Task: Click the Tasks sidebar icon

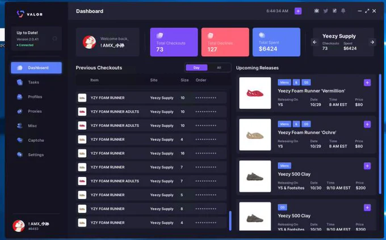Action: [20, 82]
